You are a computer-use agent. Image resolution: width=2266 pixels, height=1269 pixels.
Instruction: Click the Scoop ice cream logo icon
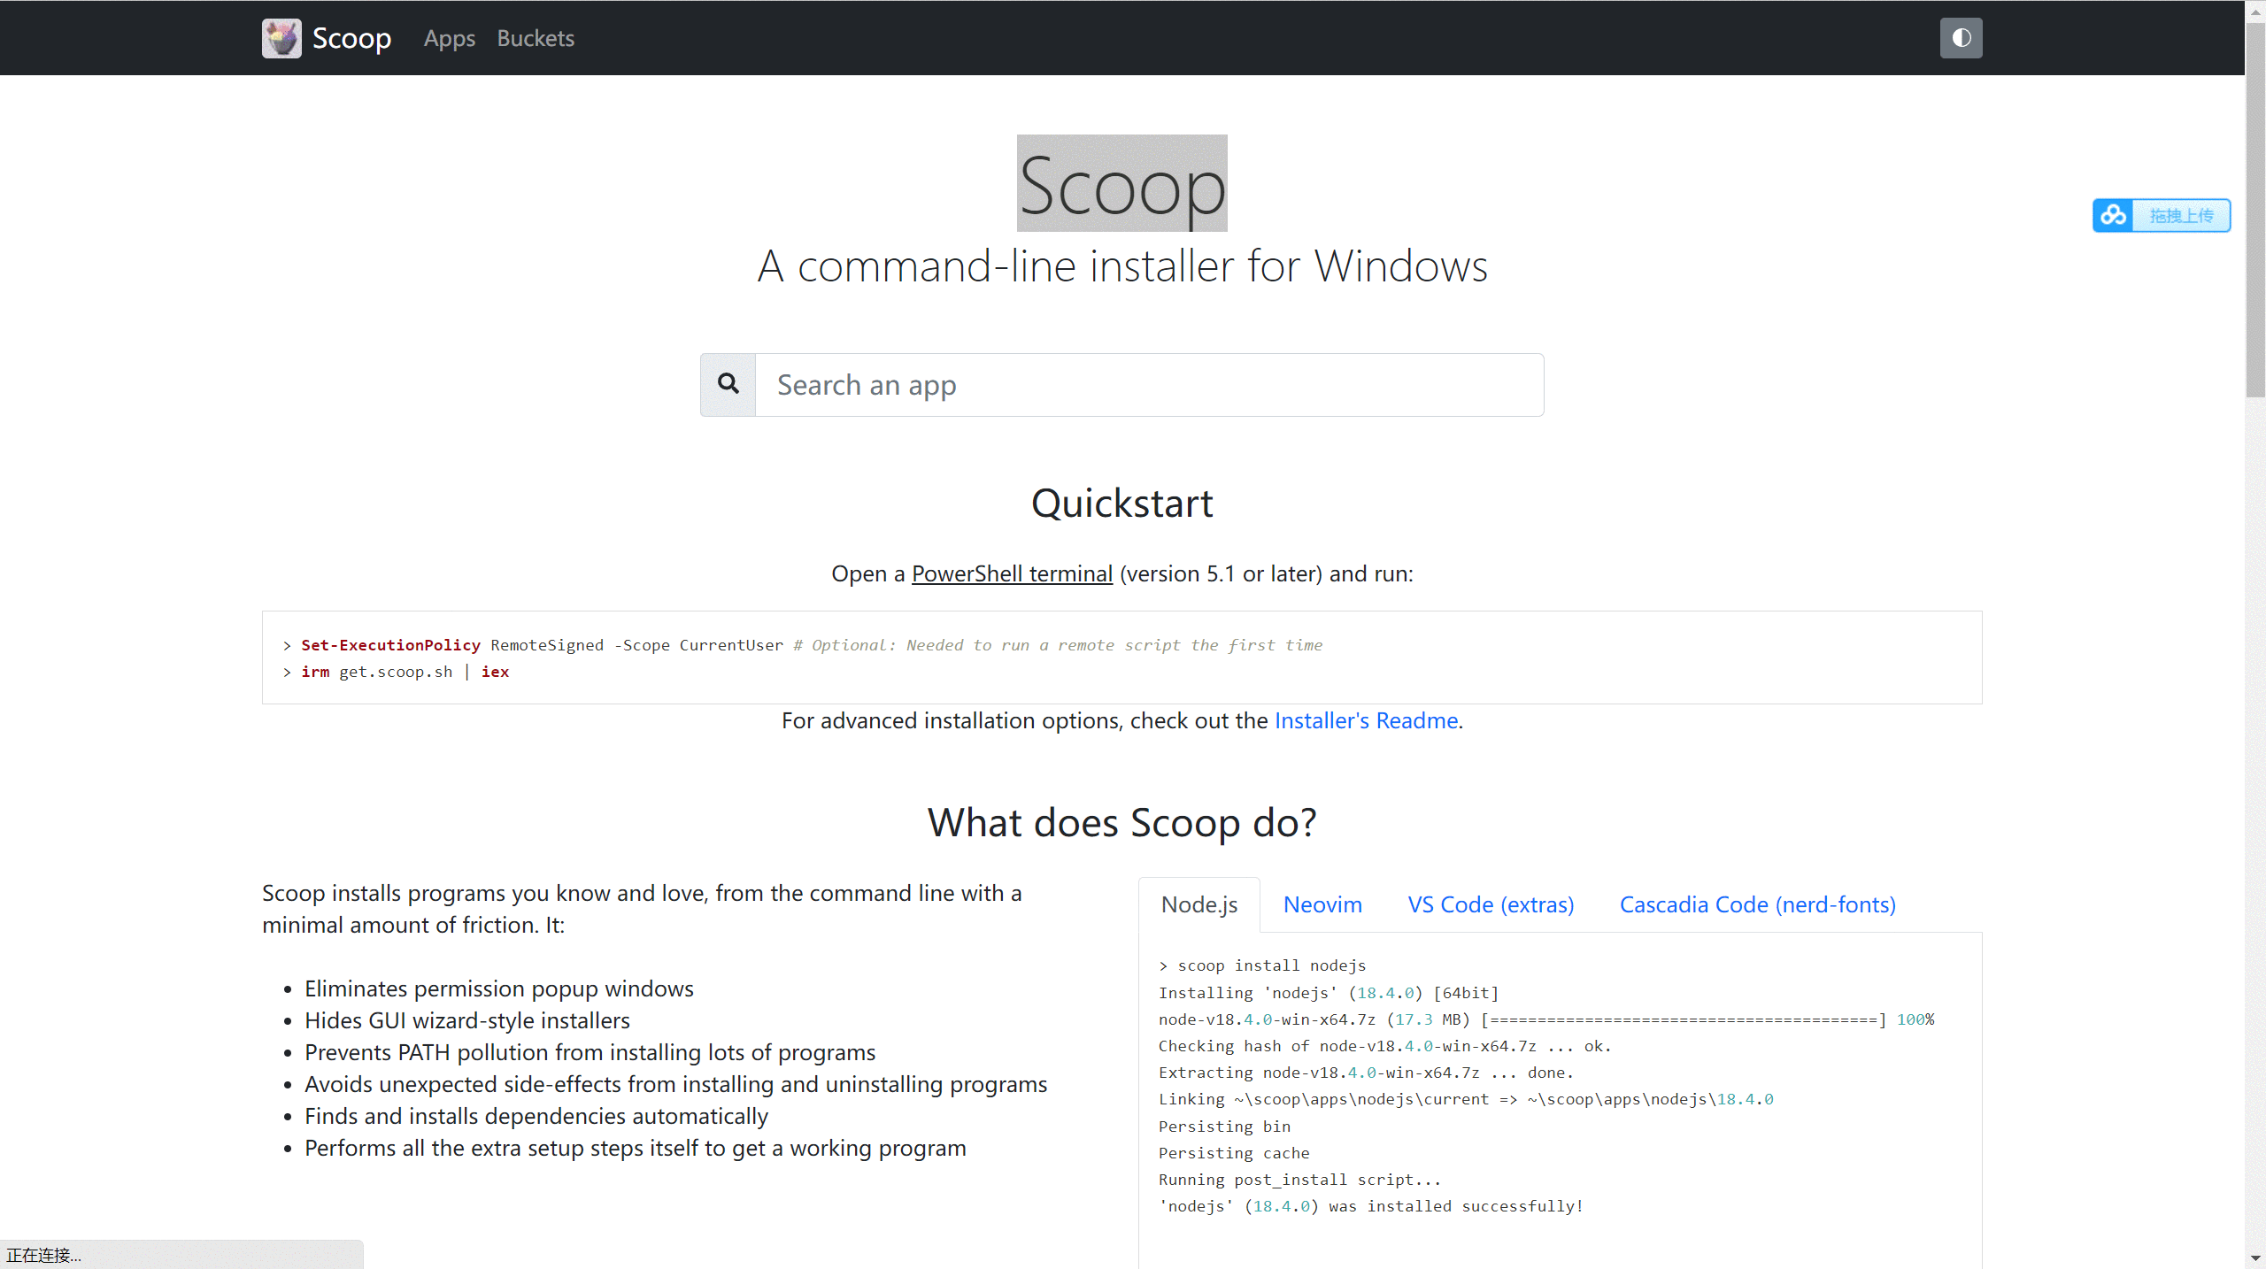(281, 38)
